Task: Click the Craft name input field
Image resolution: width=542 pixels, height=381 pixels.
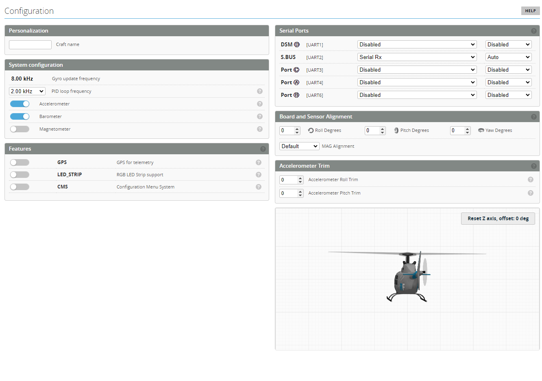Action: click(x=30, y=45)
